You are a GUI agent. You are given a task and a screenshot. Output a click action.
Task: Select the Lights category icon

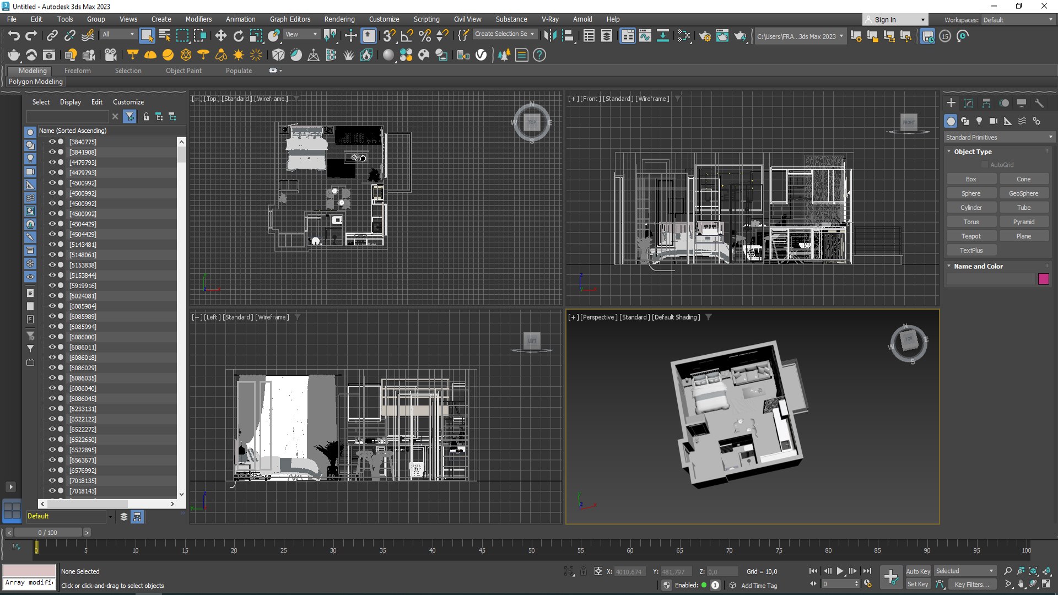click(979, 121)
